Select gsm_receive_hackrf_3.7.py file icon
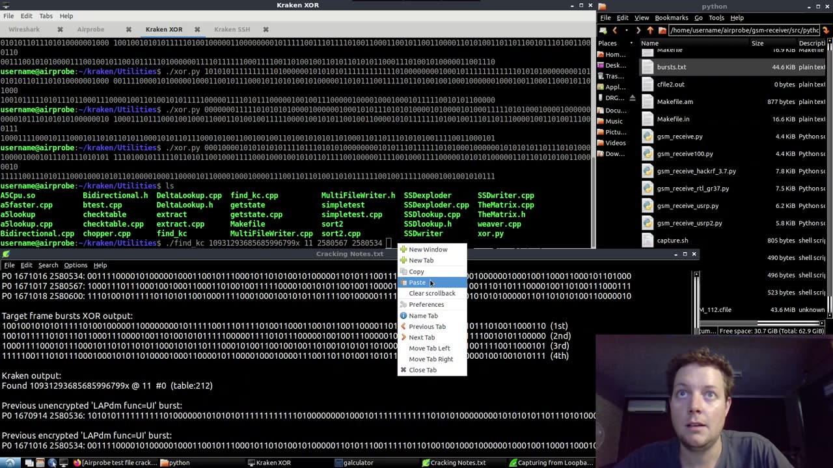This screenshot has height=468, width=833. point(647,171)
